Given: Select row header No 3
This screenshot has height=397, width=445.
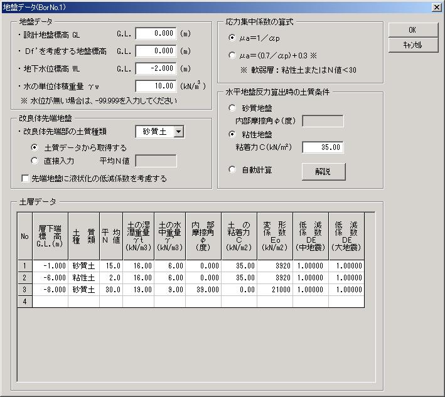Looking at the screenshot, I should point(24,290).
